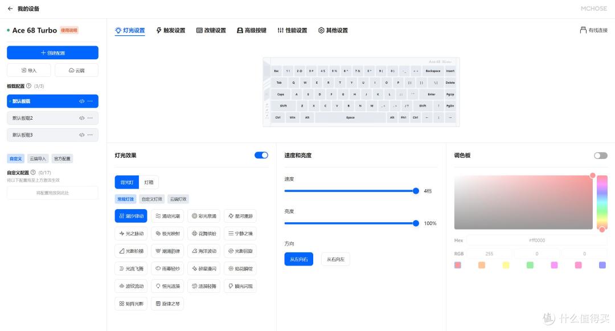Viewport: 615px width, 331px height.
Task: Select the 雨幕轻纱 lighting effect
Action: click(167, 269)
